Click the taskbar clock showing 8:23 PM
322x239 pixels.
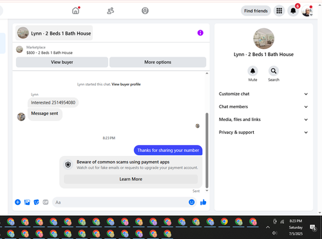click(x=296, y=221)
